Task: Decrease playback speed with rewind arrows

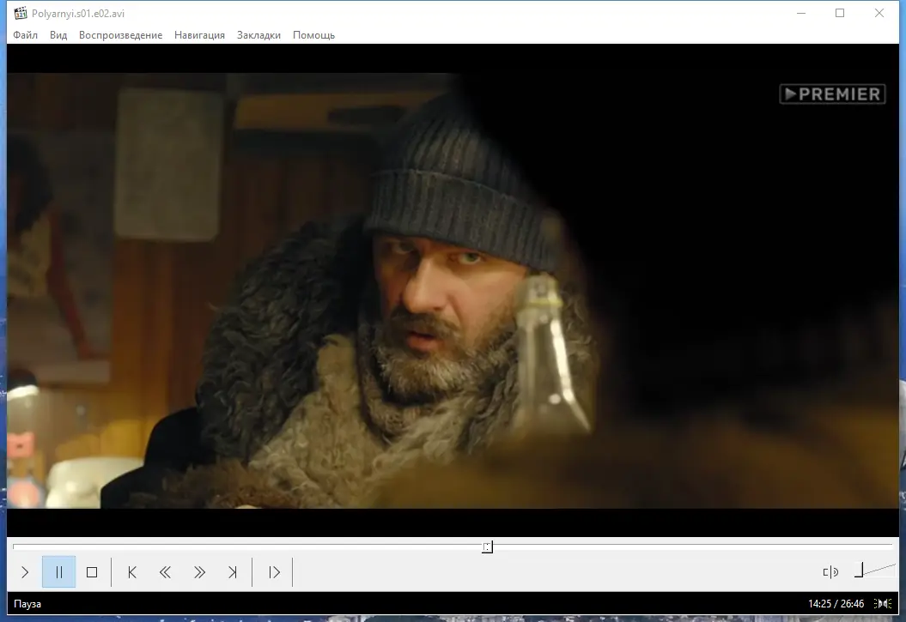Action: click(x=165, y=571)
